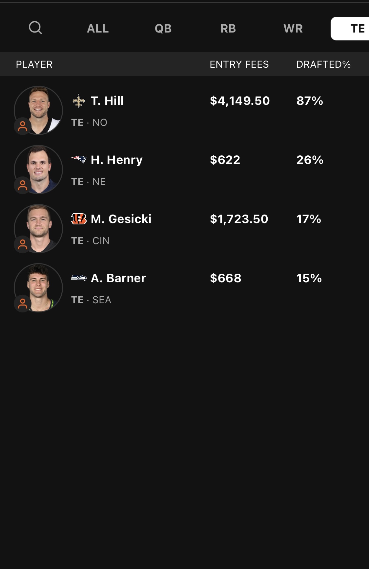Tap orange person badge on H. Henry's photo
369x569 pixels.
(x=23, y=185)
